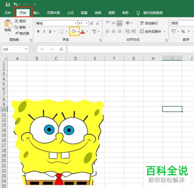Click the Undo arrow icon
Viewport: 194px width, 188px height.
(16, 5)
